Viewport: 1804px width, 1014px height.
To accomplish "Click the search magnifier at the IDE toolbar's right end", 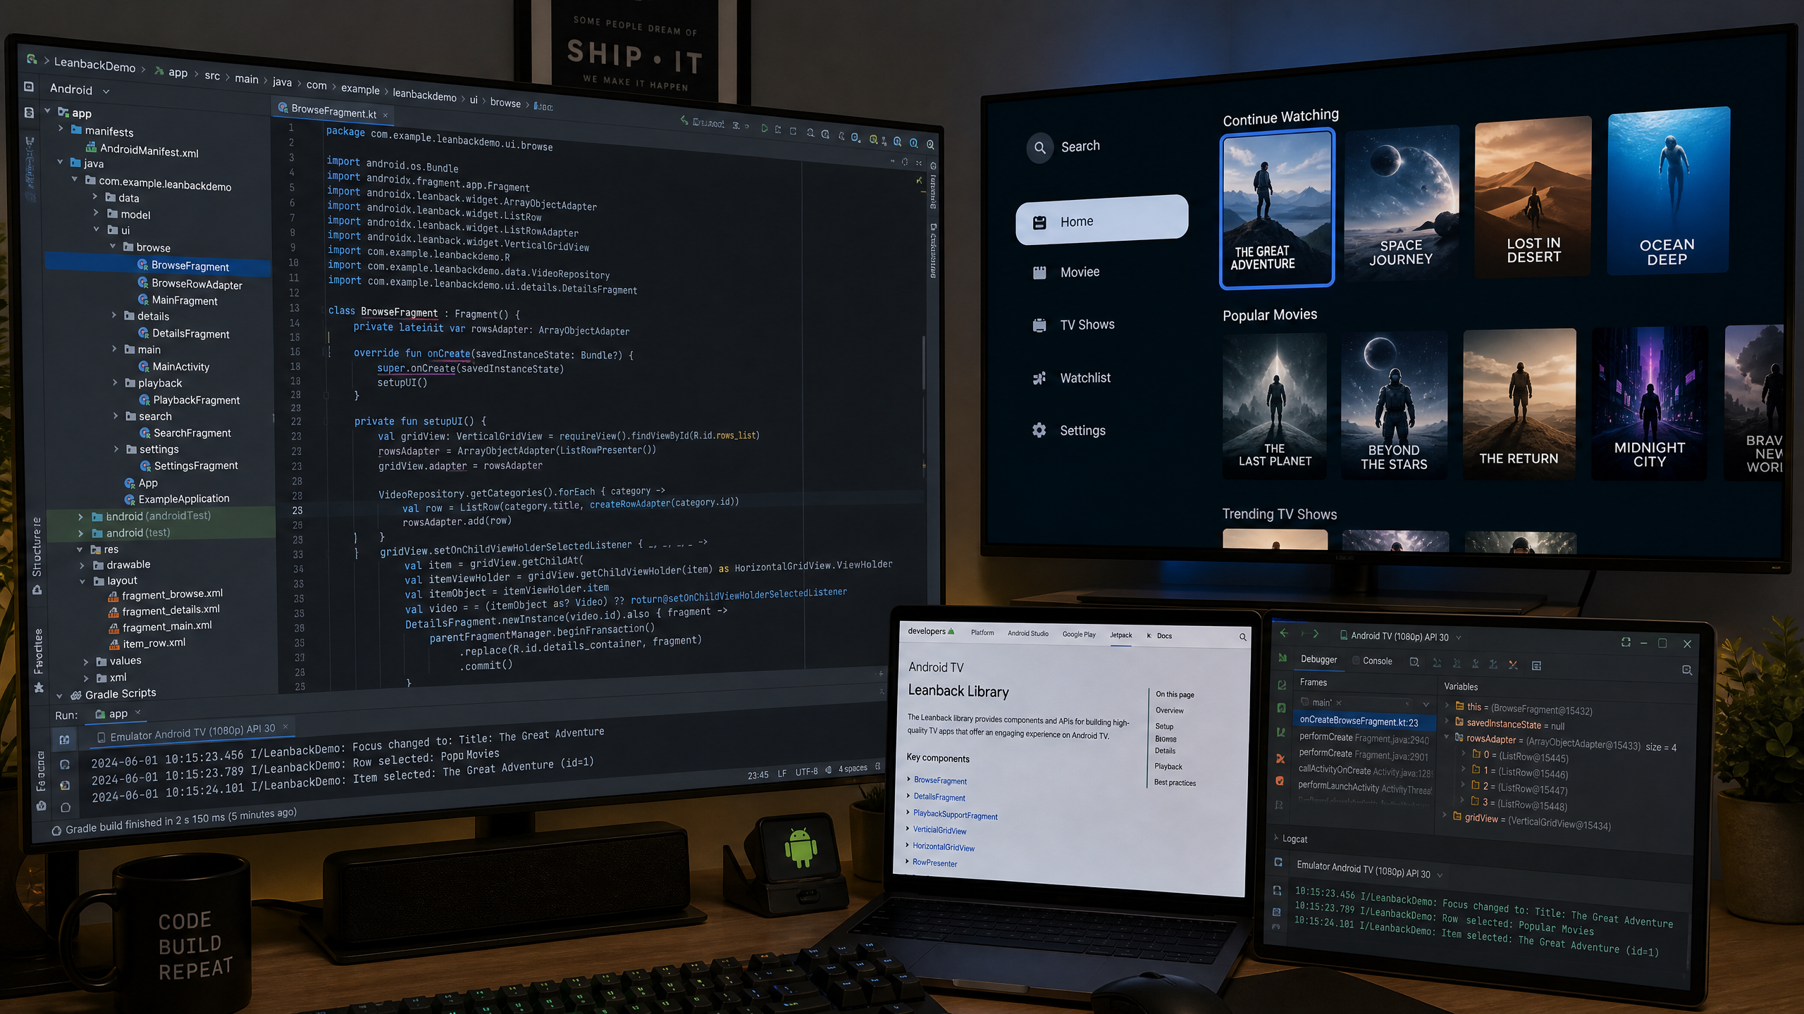I will point(930,144).
